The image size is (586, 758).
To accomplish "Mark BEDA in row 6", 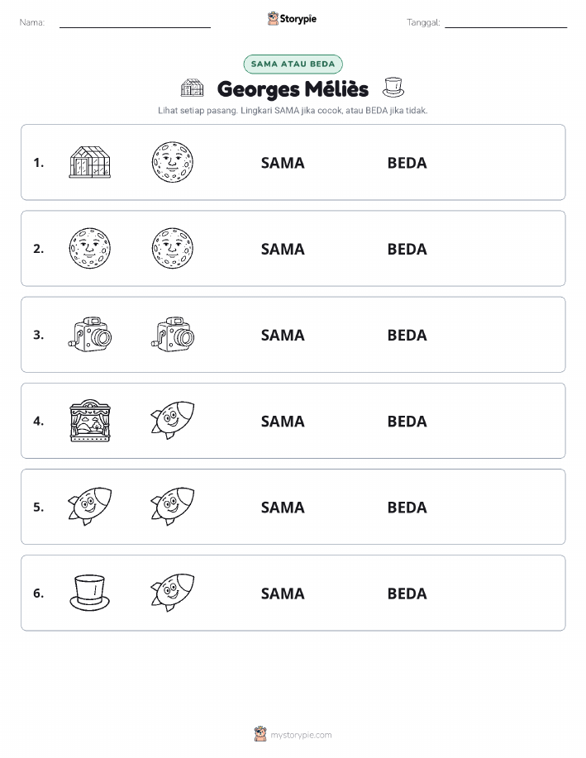I will tap(407, 594).
